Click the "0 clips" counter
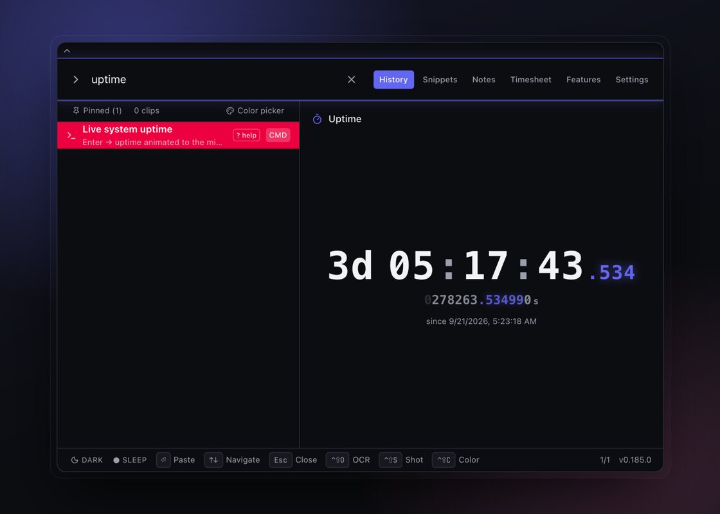 pos(147,111)
